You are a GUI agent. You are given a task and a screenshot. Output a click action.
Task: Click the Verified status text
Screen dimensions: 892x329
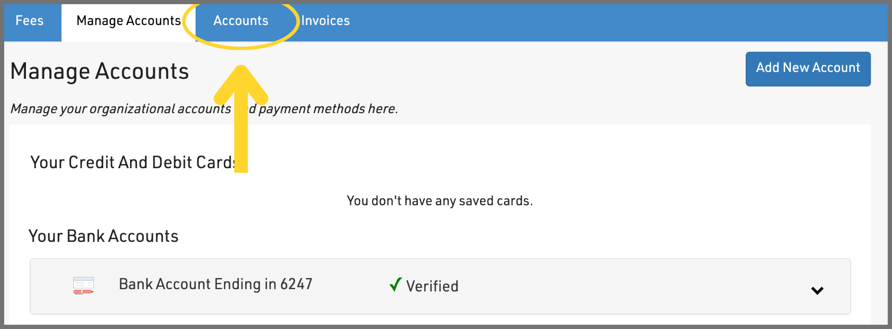pos(432,286)
